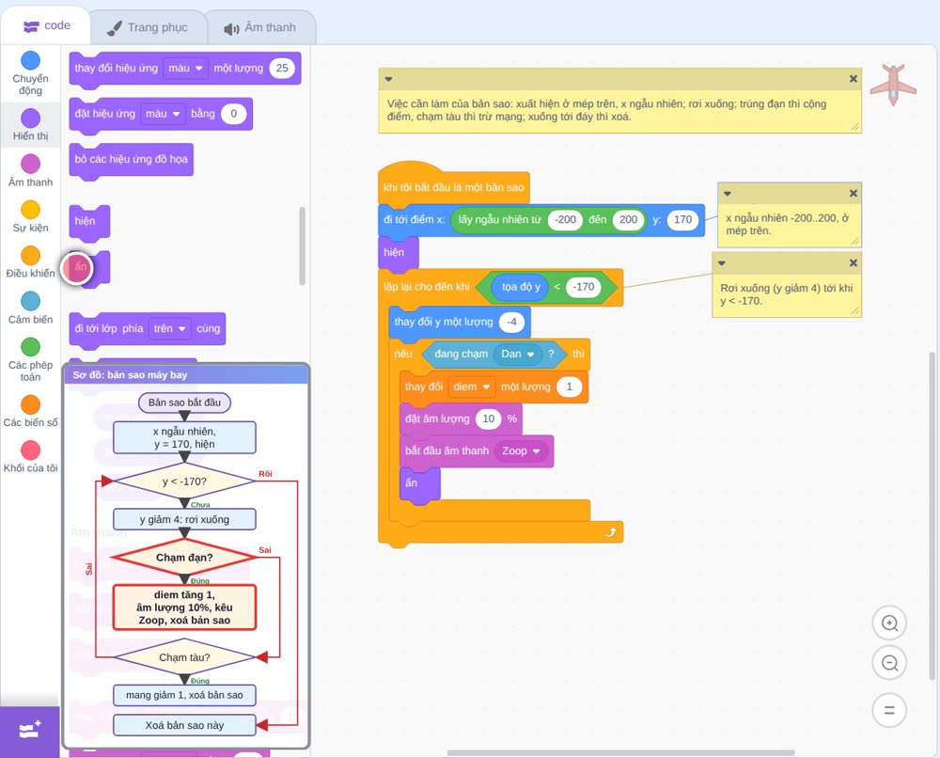This screenshot has height=758, width=940.
Task: Select the Hiển thị category circle
Action: 31,118
